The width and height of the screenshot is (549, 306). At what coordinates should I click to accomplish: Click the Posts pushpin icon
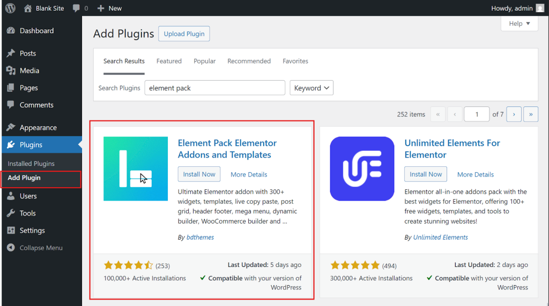[x=11, y=53]
